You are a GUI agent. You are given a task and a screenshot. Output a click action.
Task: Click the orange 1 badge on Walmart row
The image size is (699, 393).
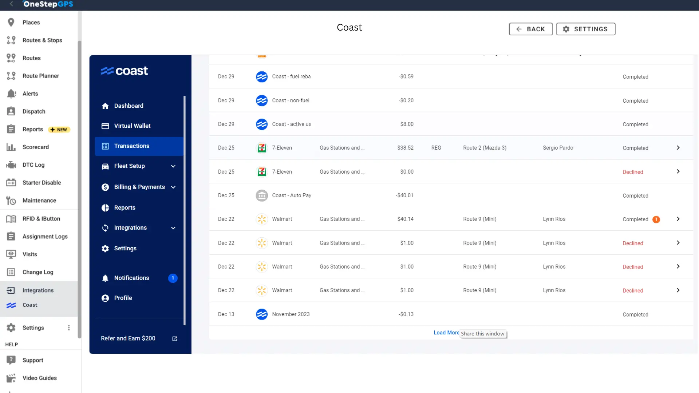(x=656, y=219)
